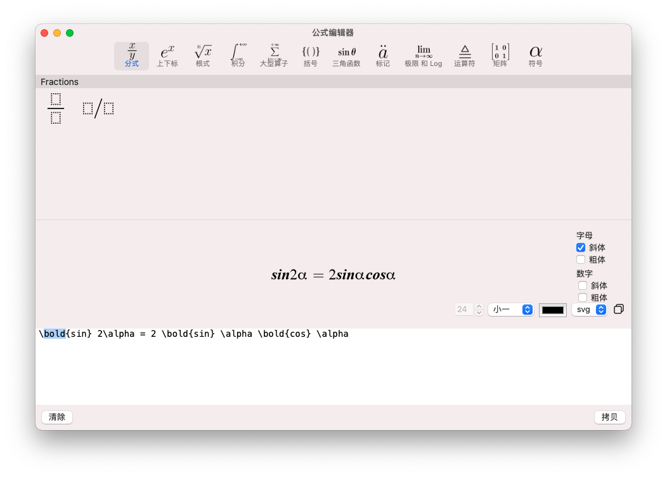The height and width of the screenshot is (477, 667).
Task: Select the 分式 fractions category
Action: (x=131, y=56)
